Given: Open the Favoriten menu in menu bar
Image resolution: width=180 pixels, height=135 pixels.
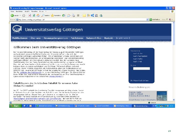Looking at the screenshot, I should coord(34,11).
